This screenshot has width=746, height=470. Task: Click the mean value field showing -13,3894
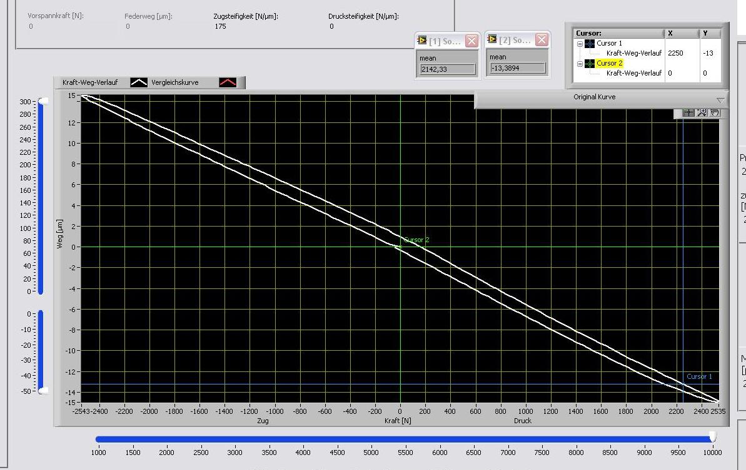click(x=518, y=69)
